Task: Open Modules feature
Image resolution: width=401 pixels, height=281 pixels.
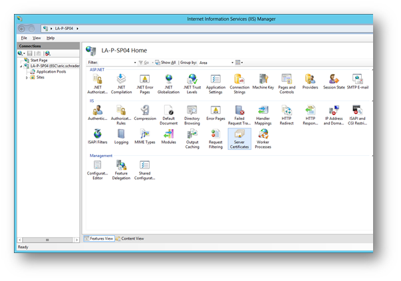Action: pyautogui.click(x=168, y=137)
